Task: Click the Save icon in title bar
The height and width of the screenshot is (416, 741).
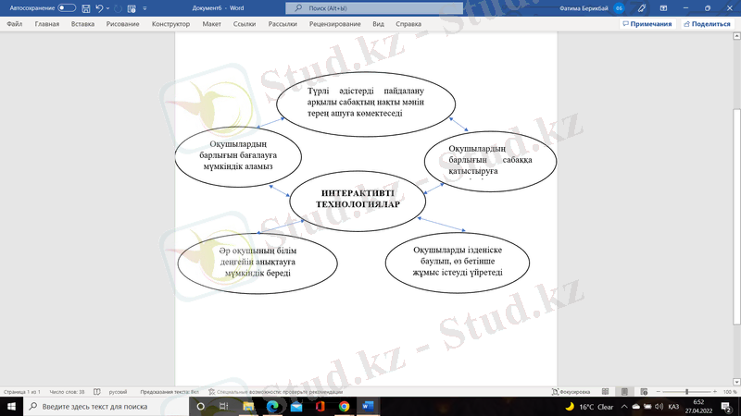Action: [85, 7]
